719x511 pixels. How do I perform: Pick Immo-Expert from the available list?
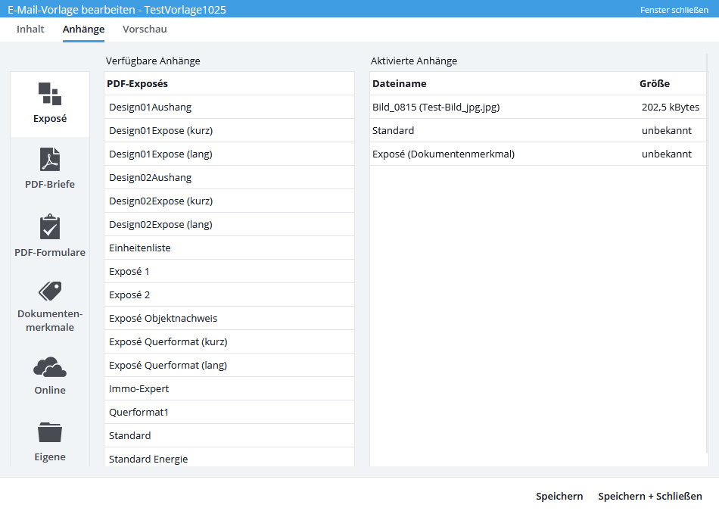pyautogui.click(x=139, y=389)
